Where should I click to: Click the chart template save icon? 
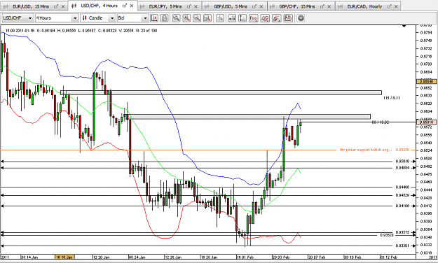[x=288, y=18]
